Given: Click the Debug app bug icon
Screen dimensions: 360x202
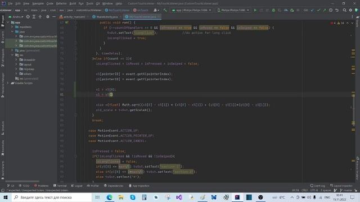Looking at the screenshot, I should (x=273, y=10).
